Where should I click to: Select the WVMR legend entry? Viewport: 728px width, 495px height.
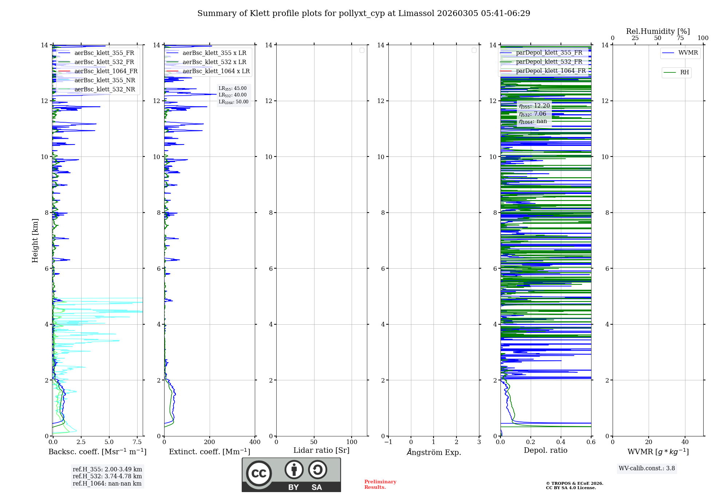(688, 53)
